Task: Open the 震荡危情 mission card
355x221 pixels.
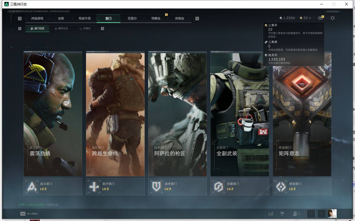Action: (x=53, y=114)
